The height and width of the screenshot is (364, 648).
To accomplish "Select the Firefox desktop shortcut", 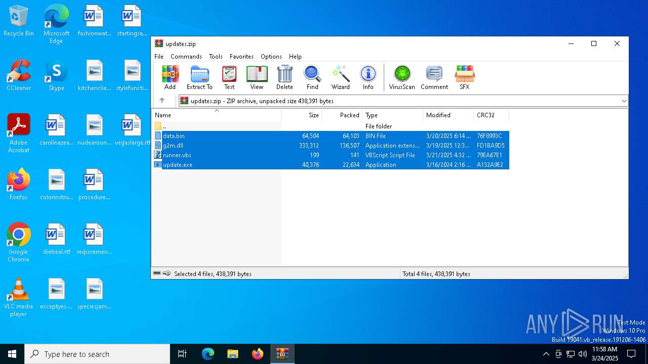I will coord(19,185).
